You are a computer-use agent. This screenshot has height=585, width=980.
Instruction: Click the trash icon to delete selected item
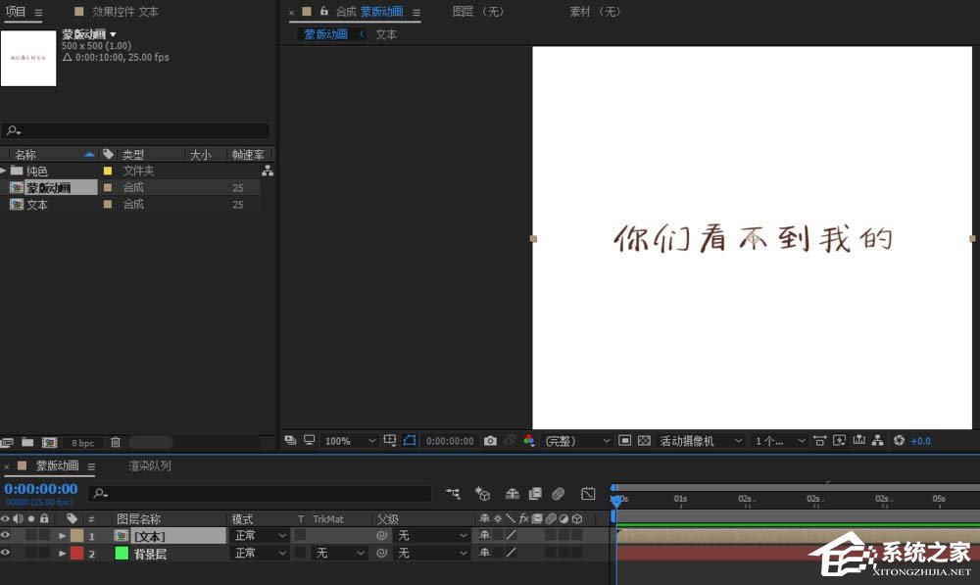coord(115,443)
